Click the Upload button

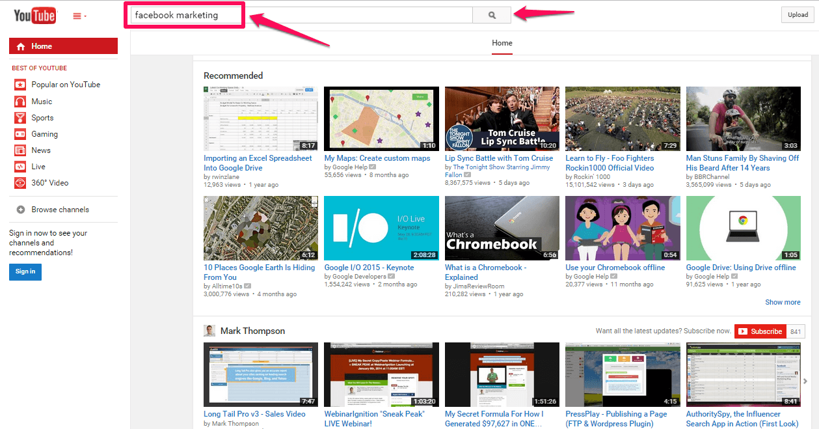pos(798,15)
